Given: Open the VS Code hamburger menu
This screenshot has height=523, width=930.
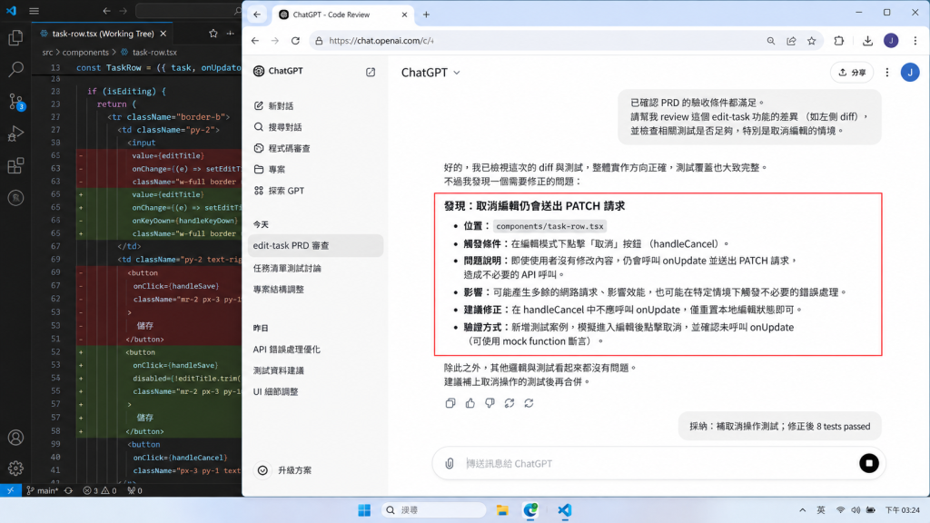Looking at the screenshot, I should click(34, 11).
